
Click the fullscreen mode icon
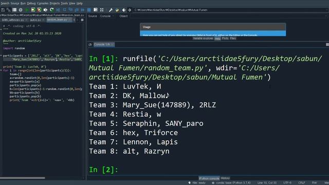click(102, 10)
